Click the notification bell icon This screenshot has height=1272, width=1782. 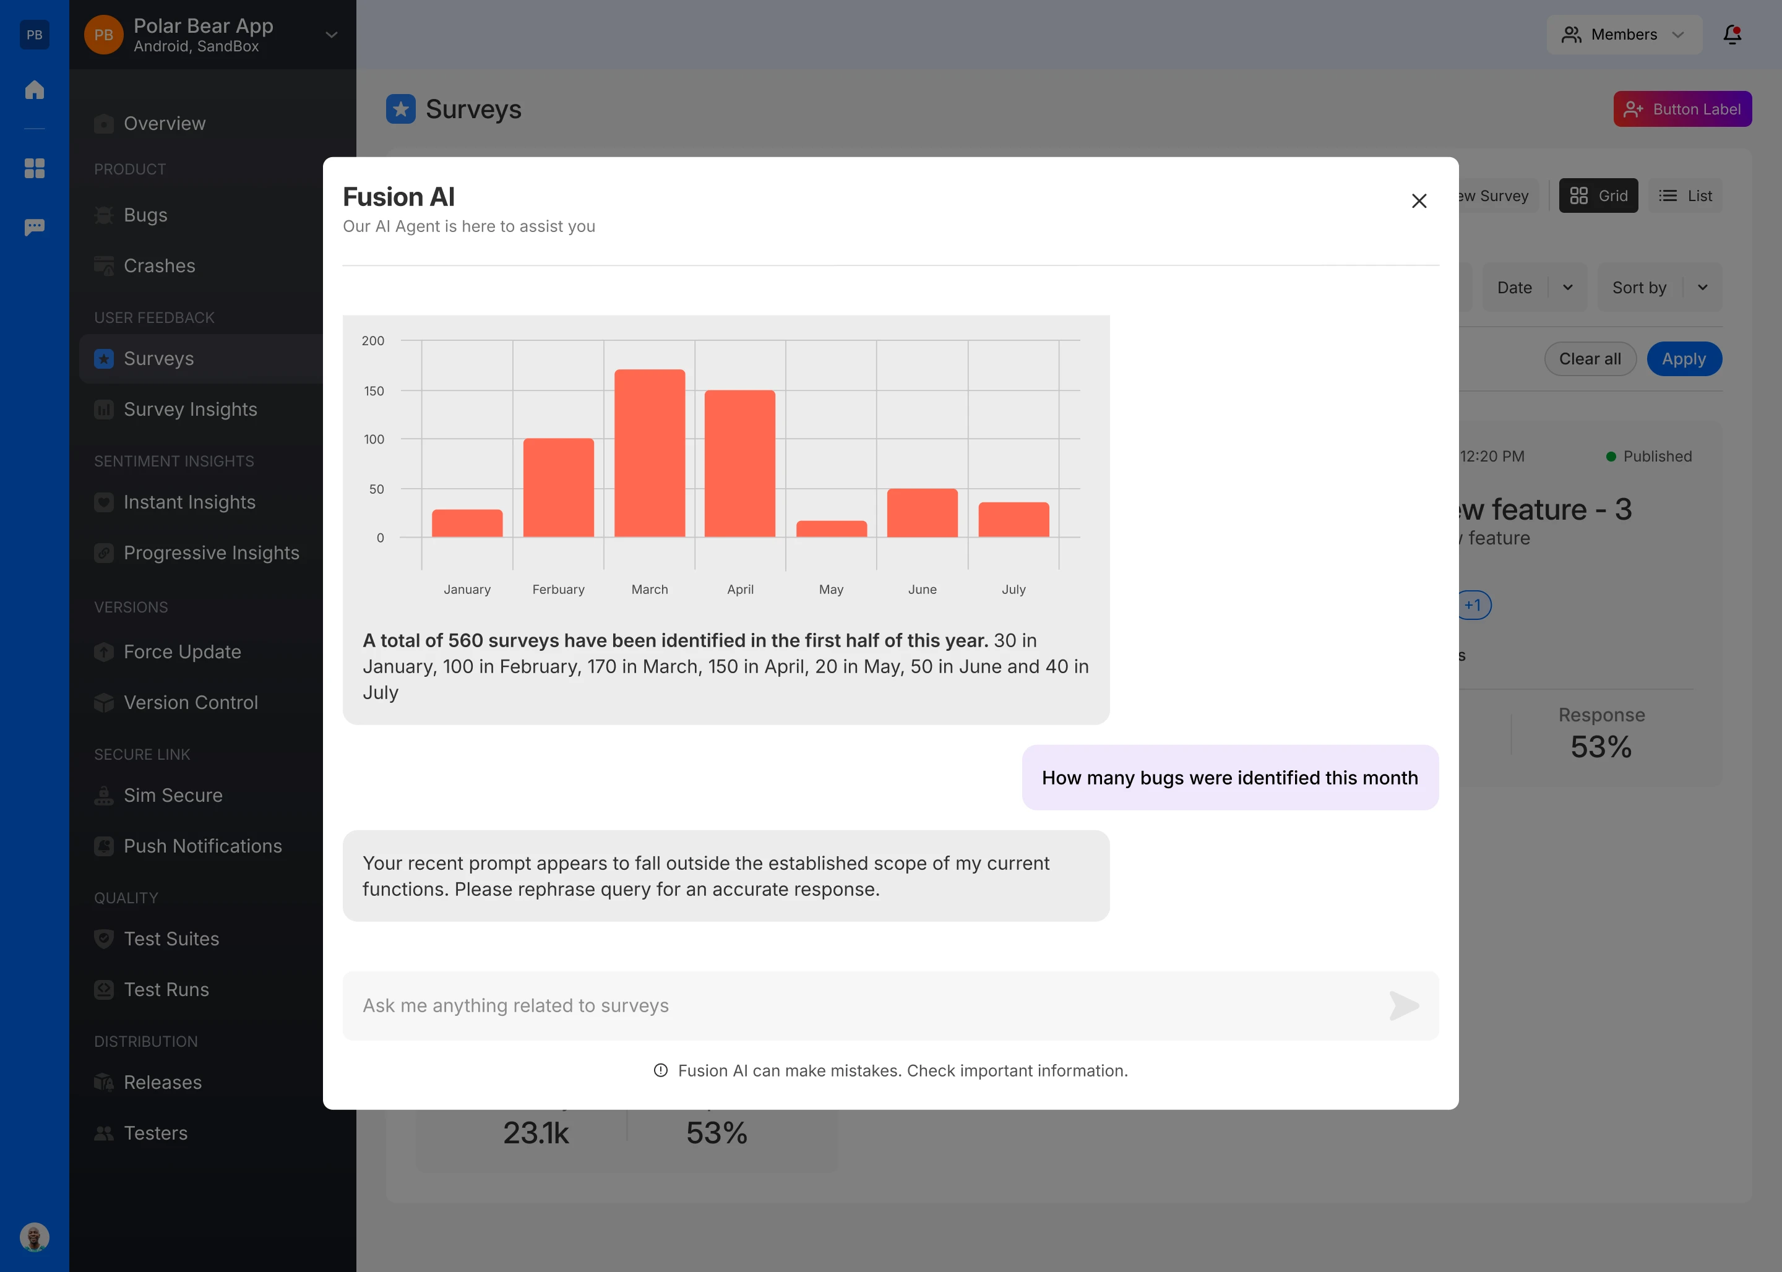(1732, 35)
